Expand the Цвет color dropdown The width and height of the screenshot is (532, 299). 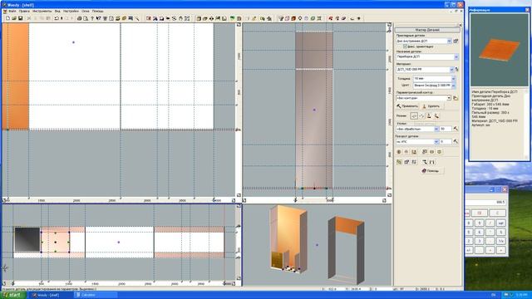coord(453,86)
